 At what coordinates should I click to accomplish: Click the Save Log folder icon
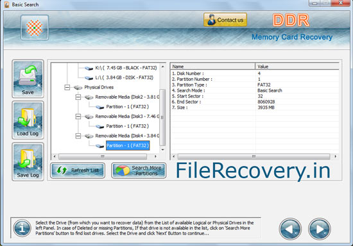(28, 161)
